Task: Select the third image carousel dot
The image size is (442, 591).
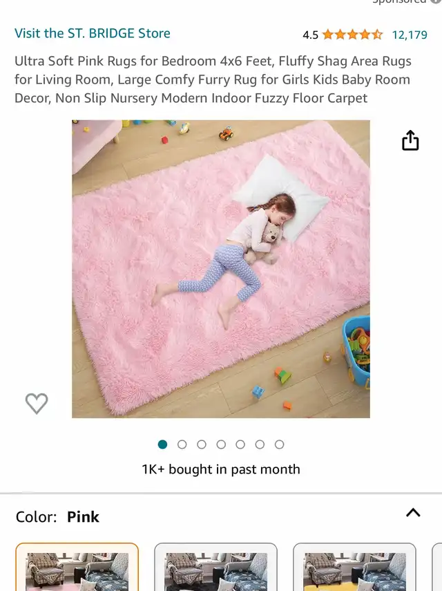Action: (202, 444)
